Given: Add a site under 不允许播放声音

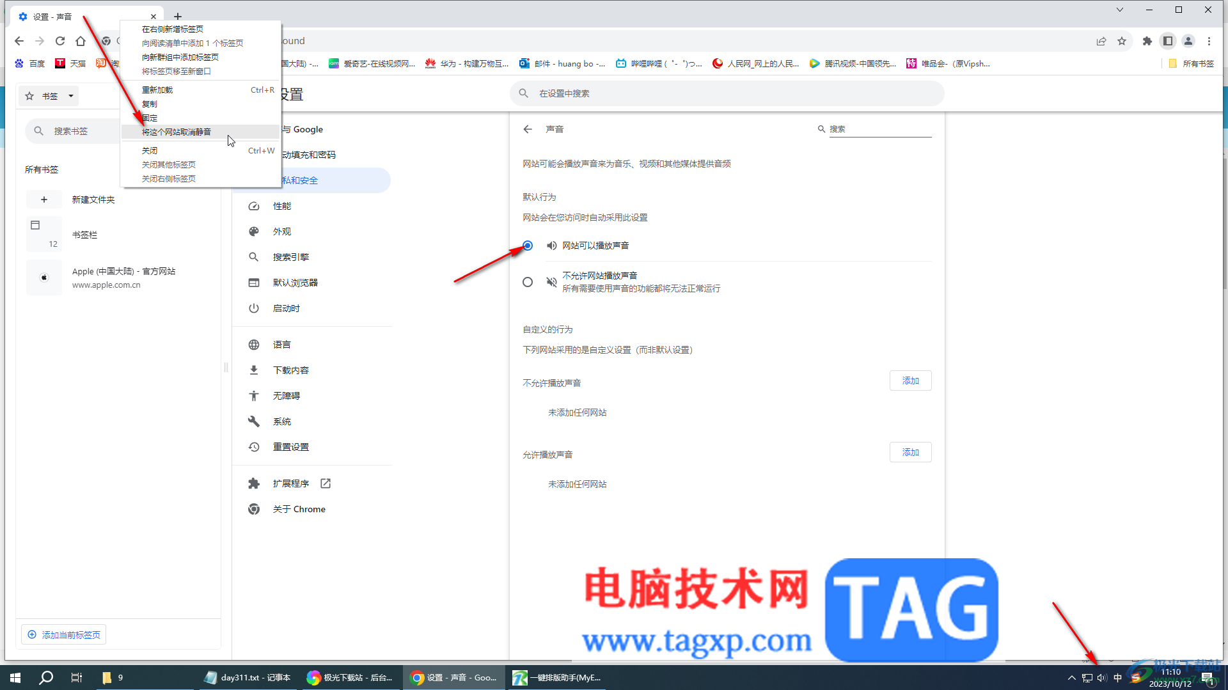Looking at the screenshot, I should pos(910,380).
